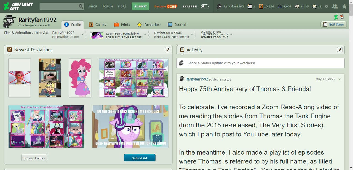Click Rarityfan1992 name in top bar
This screenshot has height=170, width=353.
click(x=234, y=6)
